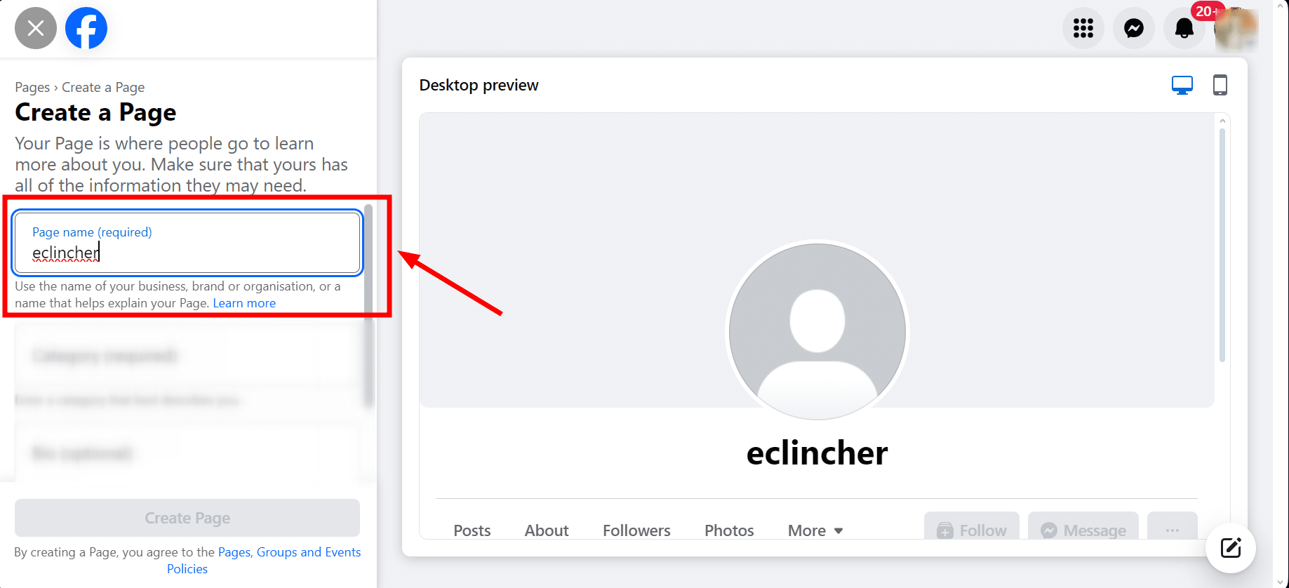Open the notifications bell icon
The height and width of the screenshot is (588, 1289).
(x=1184, y=28)
